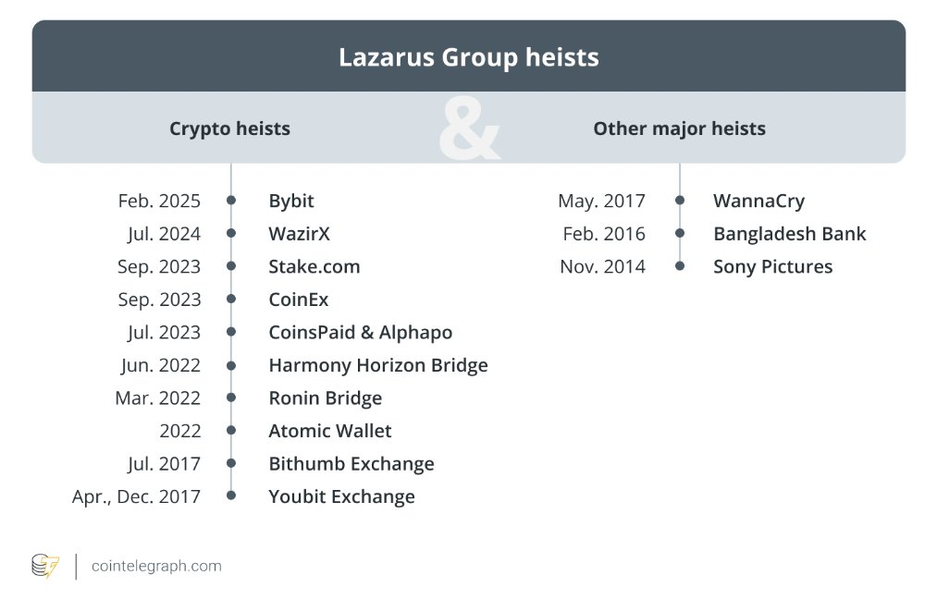Image resolution: width=937 pixels, height=612 pixels.
Task: Select the Ronin Bridge timeline dot
Action: point(231,397)
